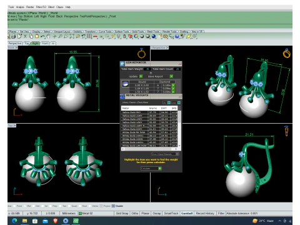
Task: Click the pendant icon in Right viewport
Action: [x=286, y=131]
